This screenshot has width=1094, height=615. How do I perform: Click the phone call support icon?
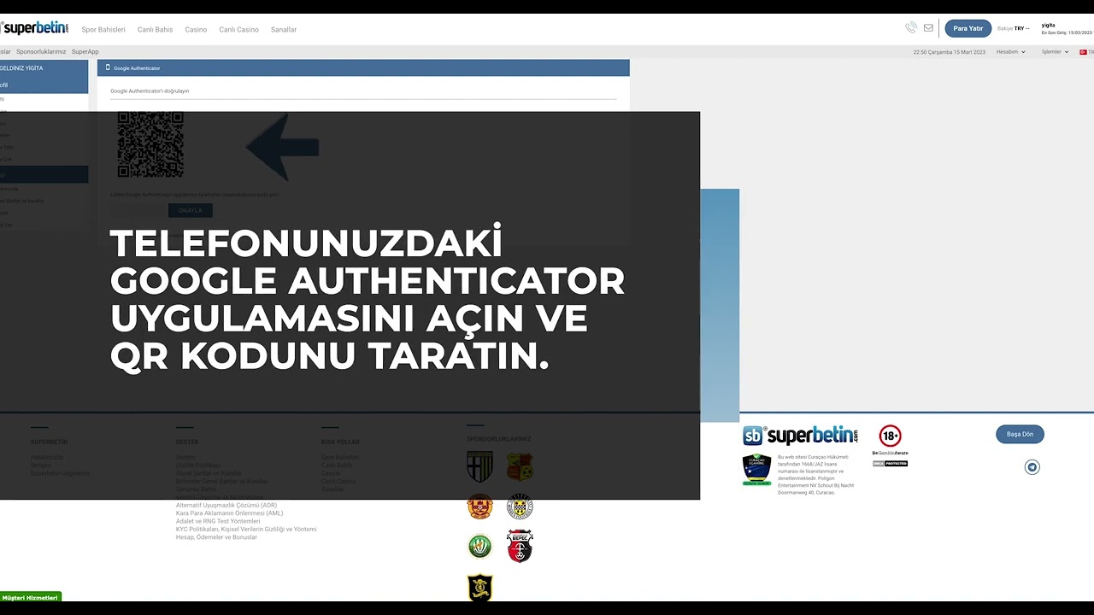[x=911, y=28]
